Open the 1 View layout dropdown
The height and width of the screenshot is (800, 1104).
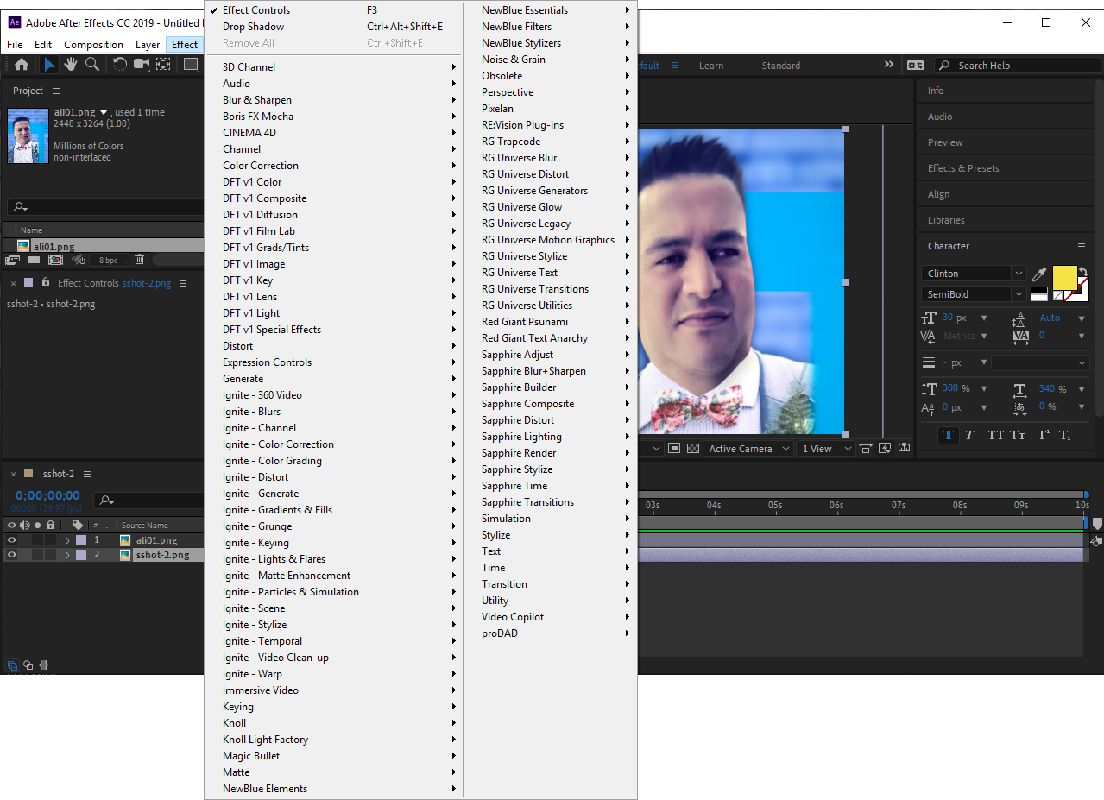[x=826, y=449]
